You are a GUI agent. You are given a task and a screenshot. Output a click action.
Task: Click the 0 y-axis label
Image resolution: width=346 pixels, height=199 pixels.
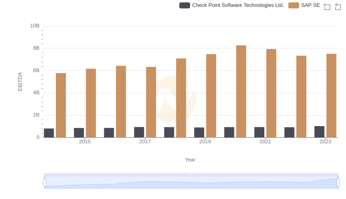pyautogui.click(x=38, y=137)
